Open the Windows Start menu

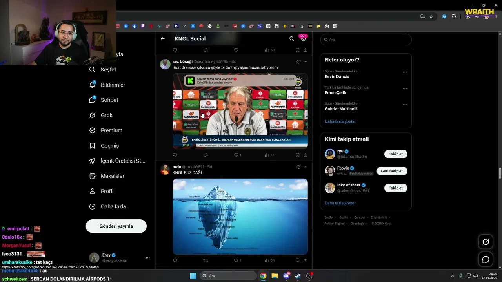(193, 276)
